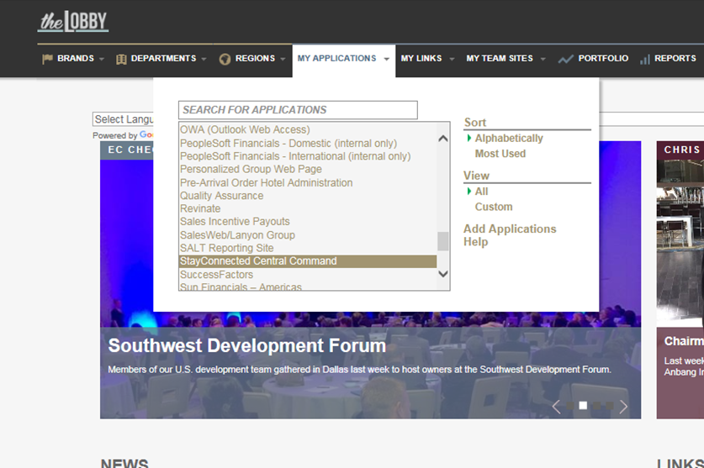Click the Reports bar chart icon

click(645, 59)
